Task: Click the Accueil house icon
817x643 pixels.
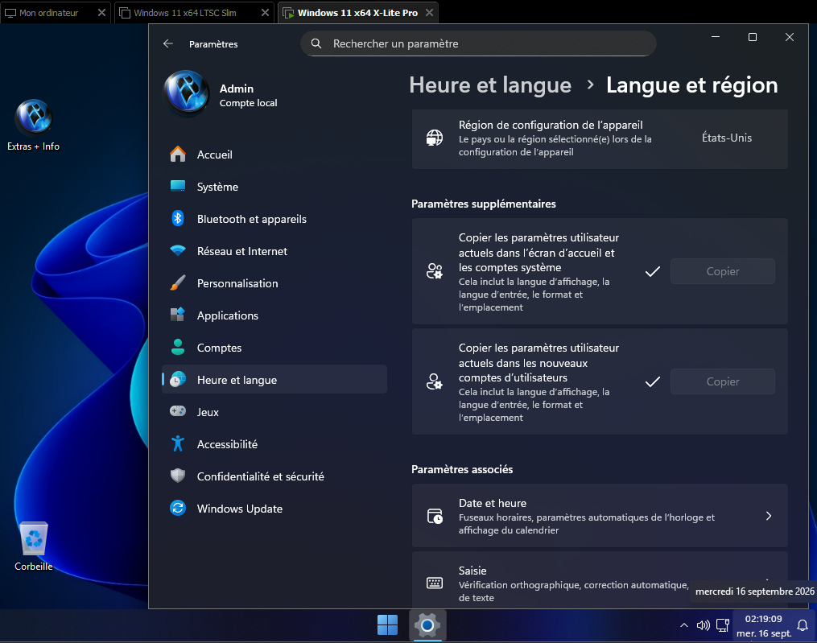Action: [178, 155]
